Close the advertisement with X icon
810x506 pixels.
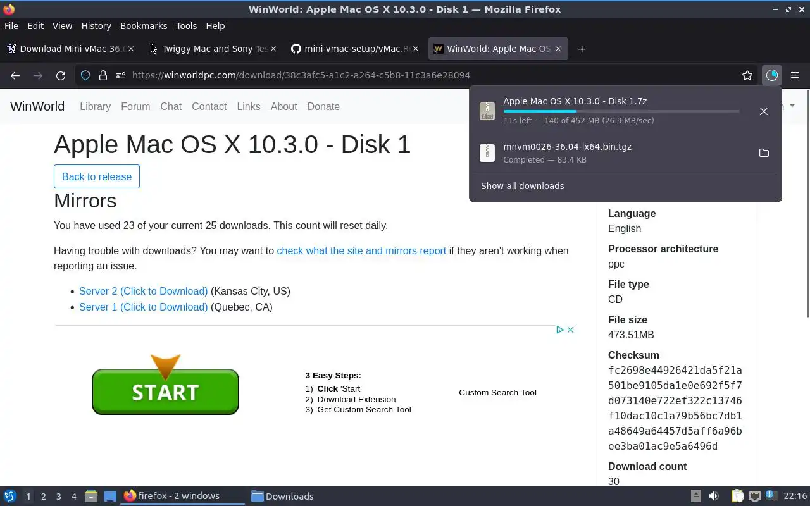[x=570, y=330]
